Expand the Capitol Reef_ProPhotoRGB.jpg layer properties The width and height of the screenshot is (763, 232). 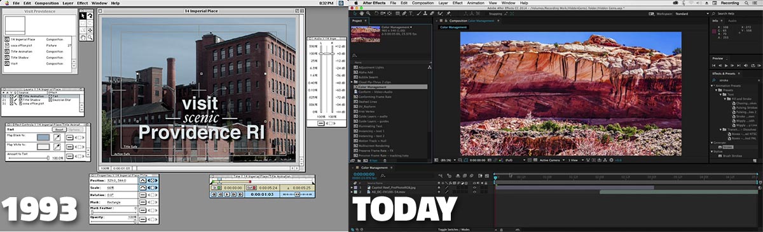tap(352, 188)
